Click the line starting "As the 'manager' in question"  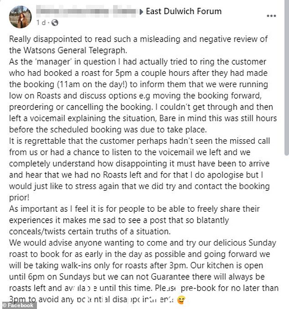point(137,62)
